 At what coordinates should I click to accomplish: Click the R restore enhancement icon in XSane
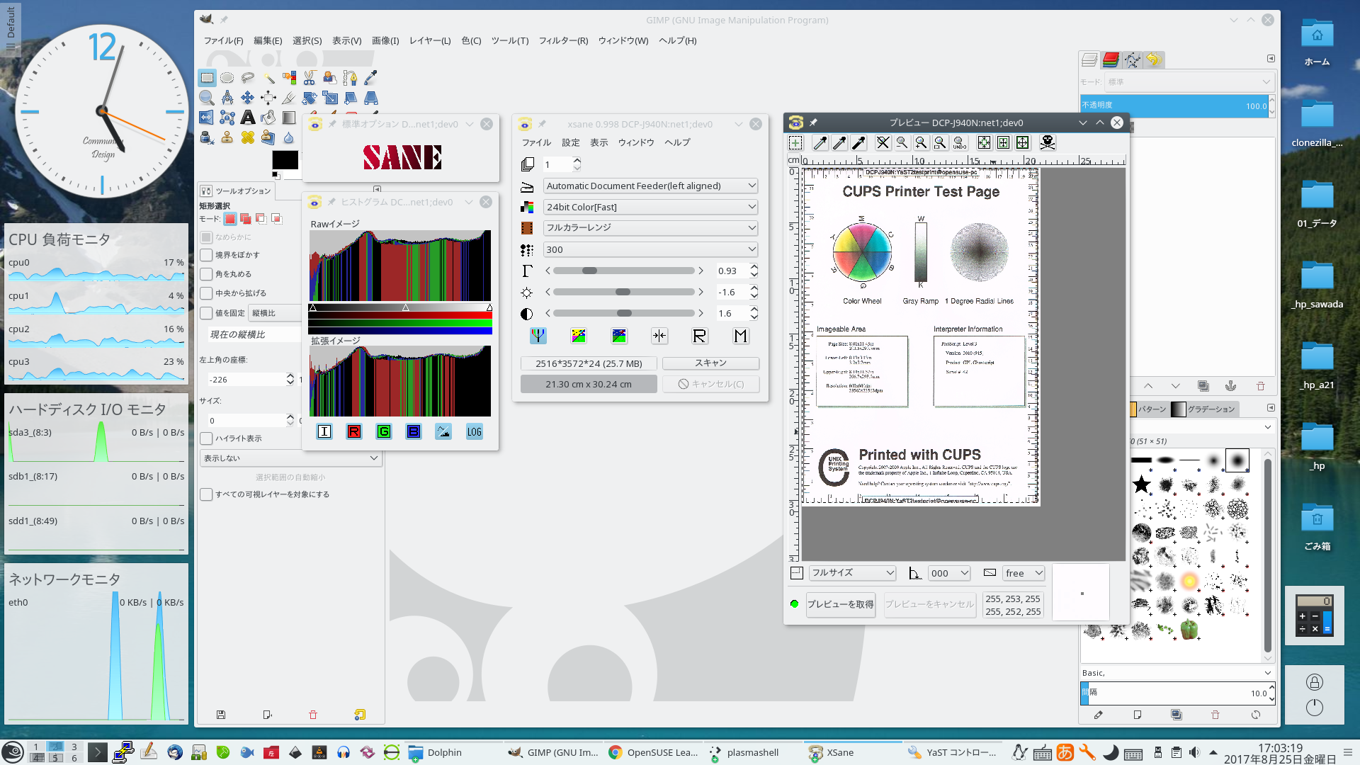point(699,336)
